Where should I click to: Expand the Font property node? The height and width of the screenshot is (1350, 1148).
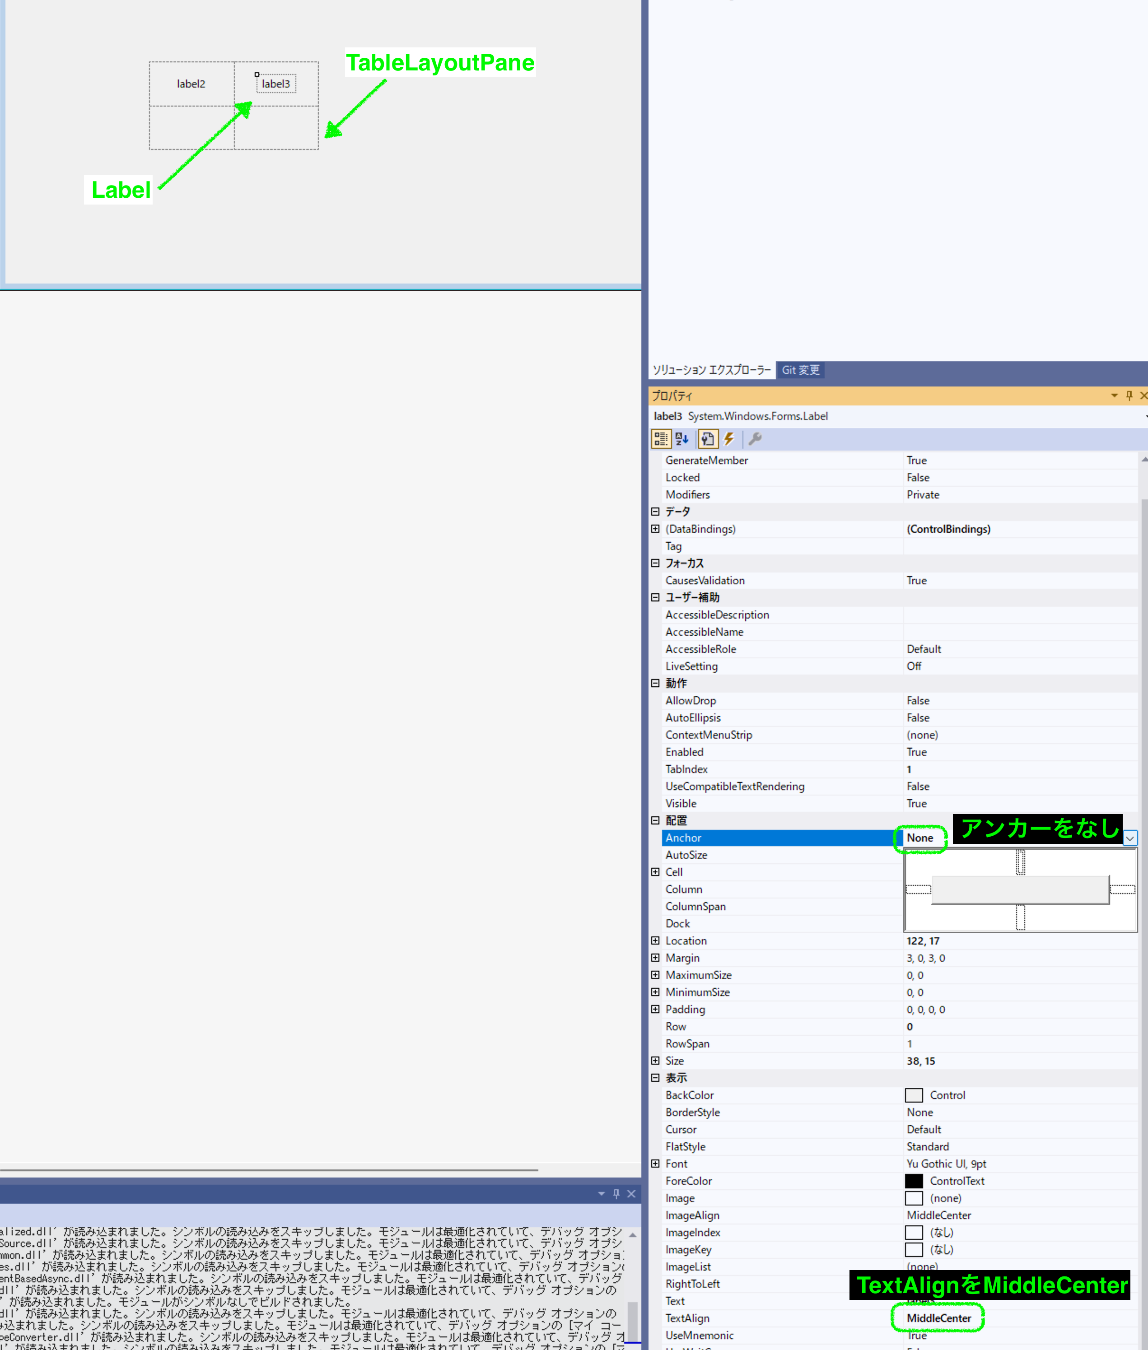pos(655,1163)
